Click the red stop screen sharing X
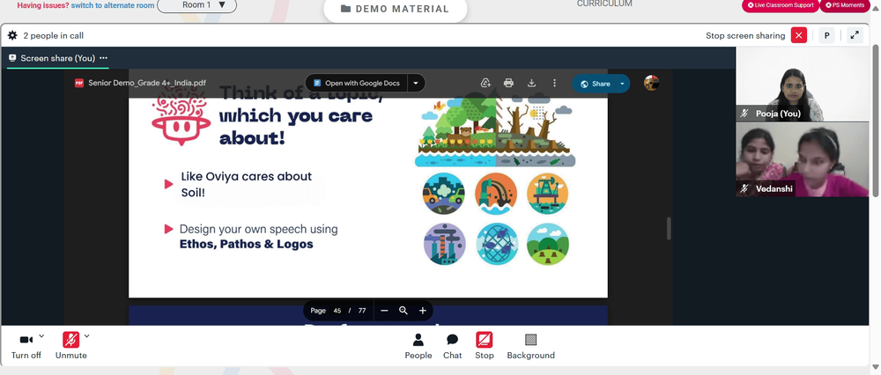Viewport: 881px width, 375px height. pos(798,35)
